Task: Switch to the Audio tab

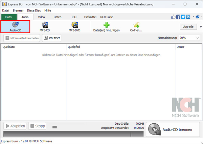Action: (x=25, y=17)
